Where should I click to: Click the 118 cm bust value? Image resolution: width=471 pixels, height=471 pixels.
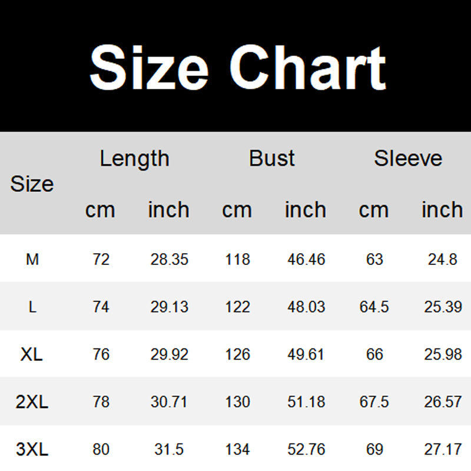[237, 259]
